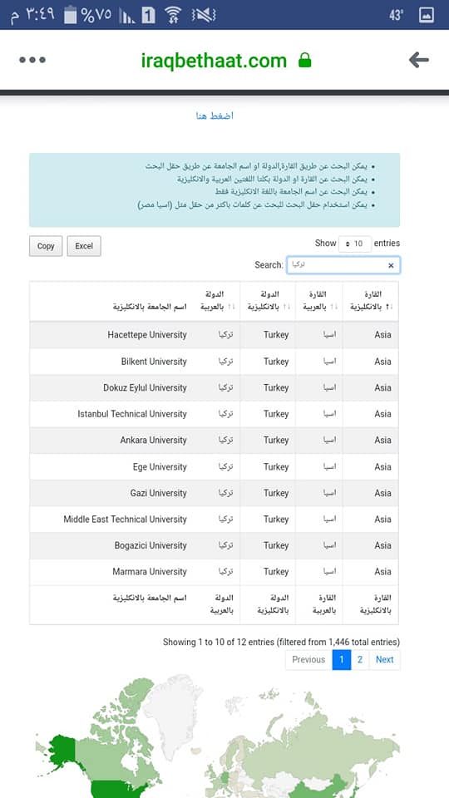The height and width of the screenshot is (798, 449).
Task: Sort by continent in Arabic column
Action: click(319, 301)
